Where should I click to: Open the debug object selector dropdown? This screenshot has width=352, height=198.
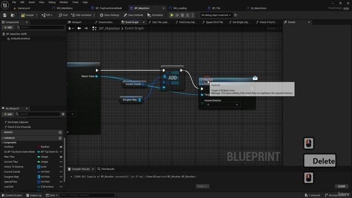coord(216,15)
